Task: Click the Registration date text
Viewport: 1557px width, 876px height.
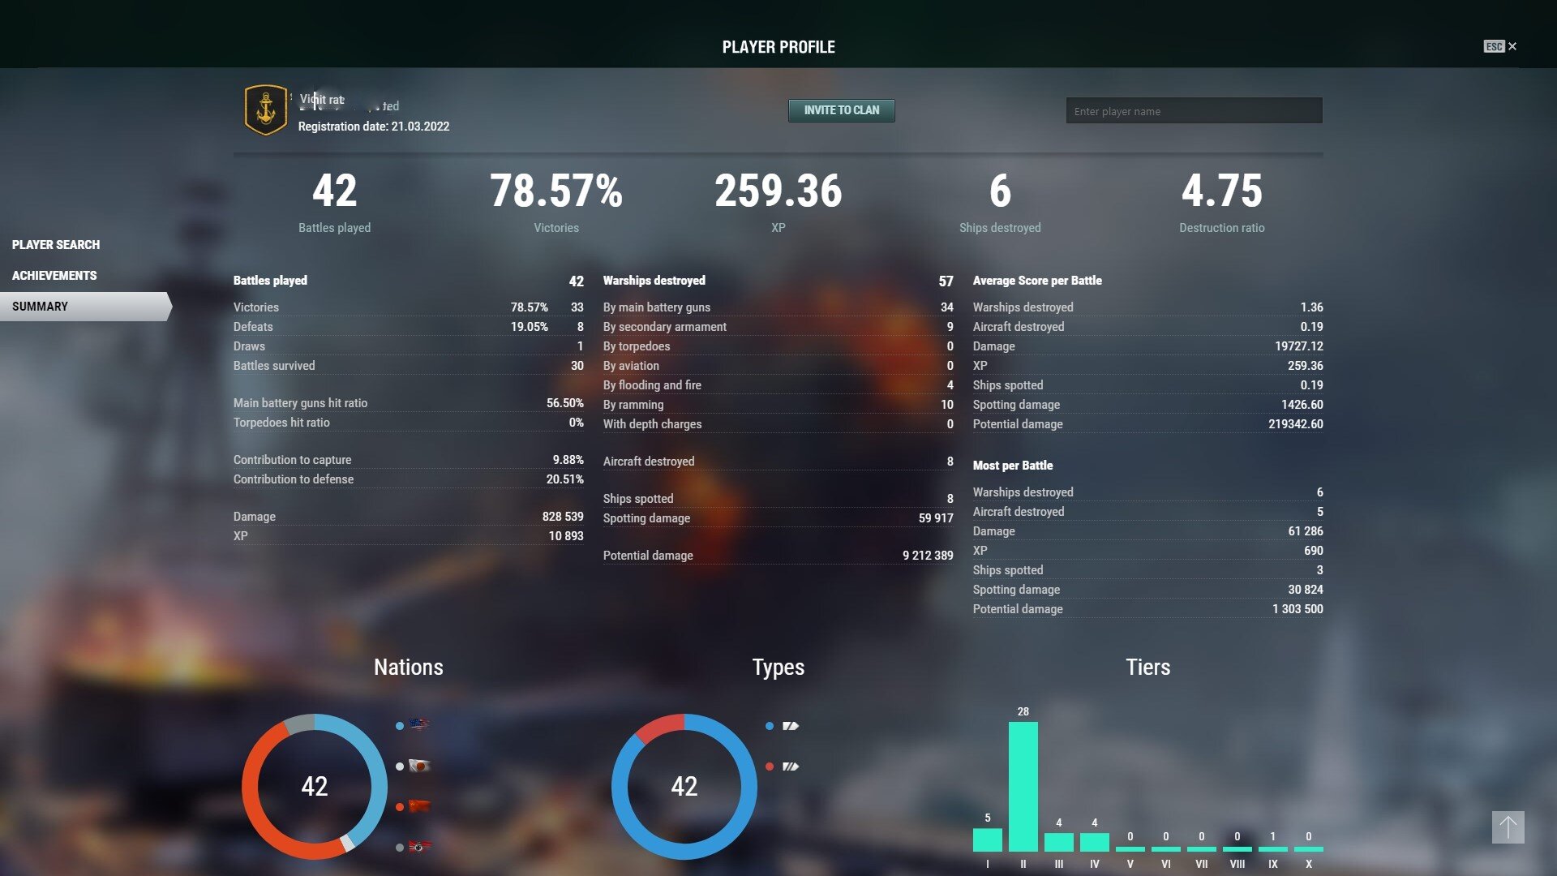Action: pos(373,127)
